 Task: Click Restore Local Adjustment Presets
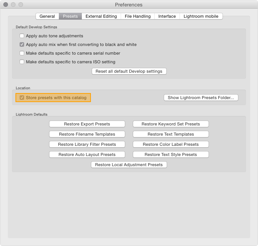click(x=129, y=165)
